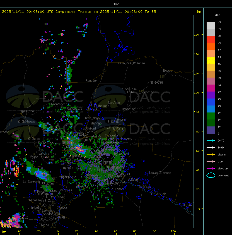Viewport: 232px width, 235px height.
Task: Click the 'C_Chilenos' map label
Action: (x=26, y=122)
